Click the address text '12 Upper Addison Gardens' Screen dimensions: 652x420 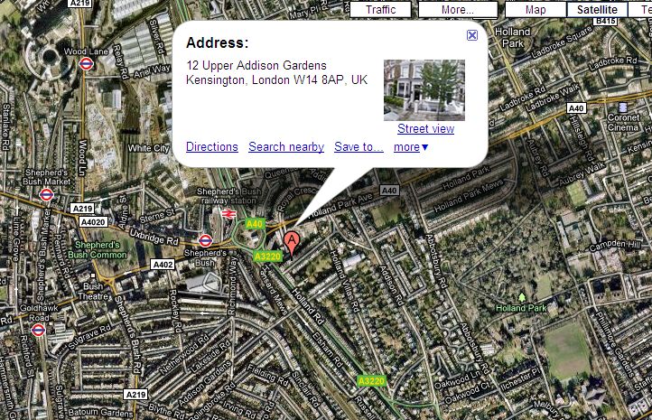pyautogui.click(x=256, y=65)
